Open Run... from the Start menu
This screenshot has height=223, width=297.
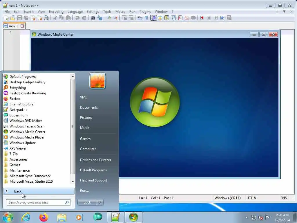click(x=84, y=190)
